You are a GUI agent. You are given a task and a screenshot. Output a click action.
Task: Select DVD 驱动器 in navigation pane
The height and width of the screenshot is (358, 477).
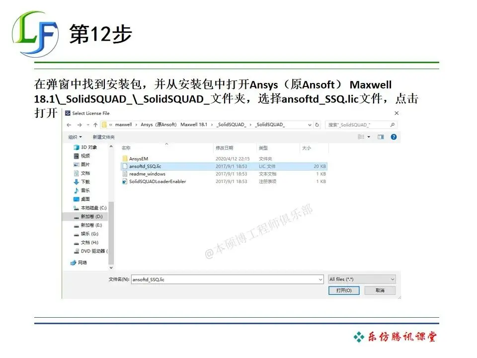click(x=90, y=251)
